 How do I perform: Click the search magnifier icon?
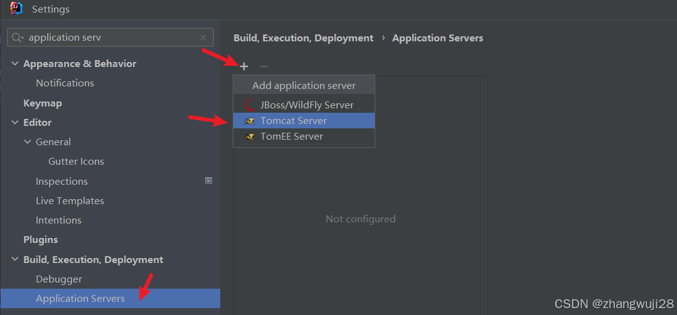[18, 38]
